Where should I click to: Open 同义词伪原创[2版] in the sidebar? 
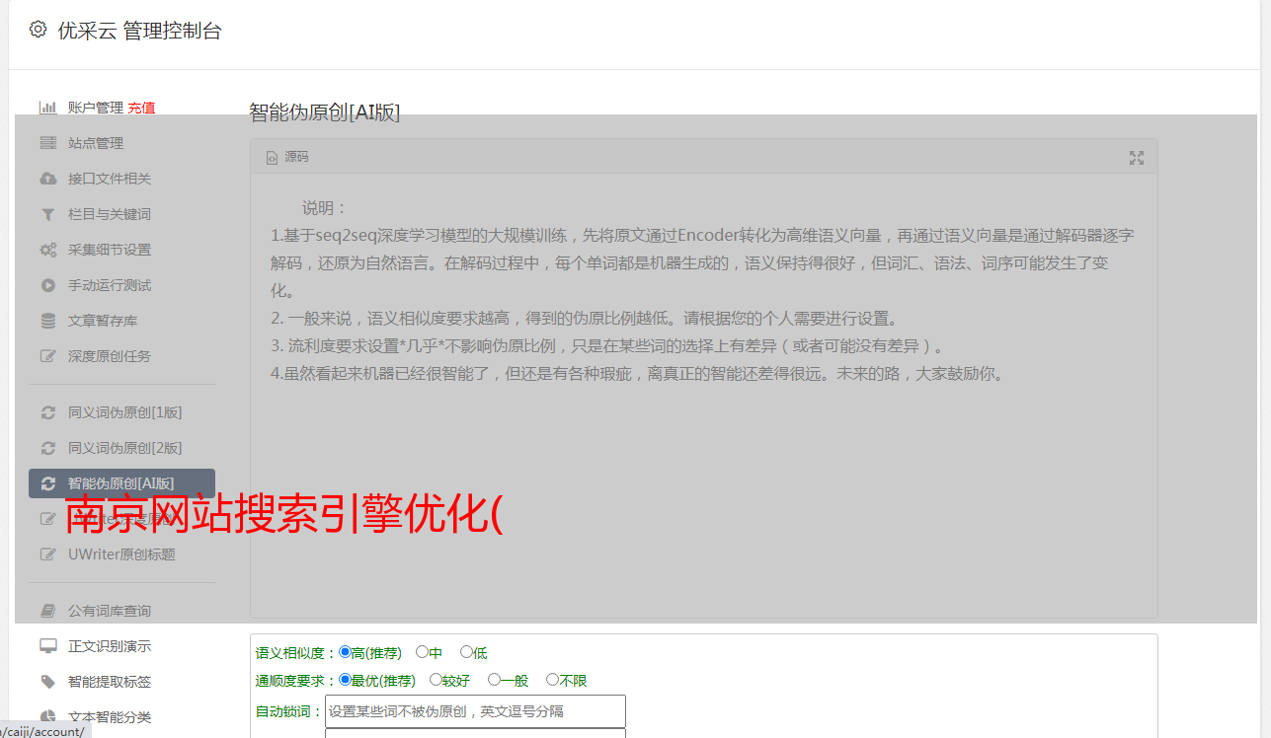(x=122, y=448)
